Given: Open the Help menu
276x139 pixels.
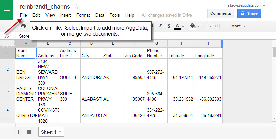Looking at the screenshot, I should [x=130, y=15].
